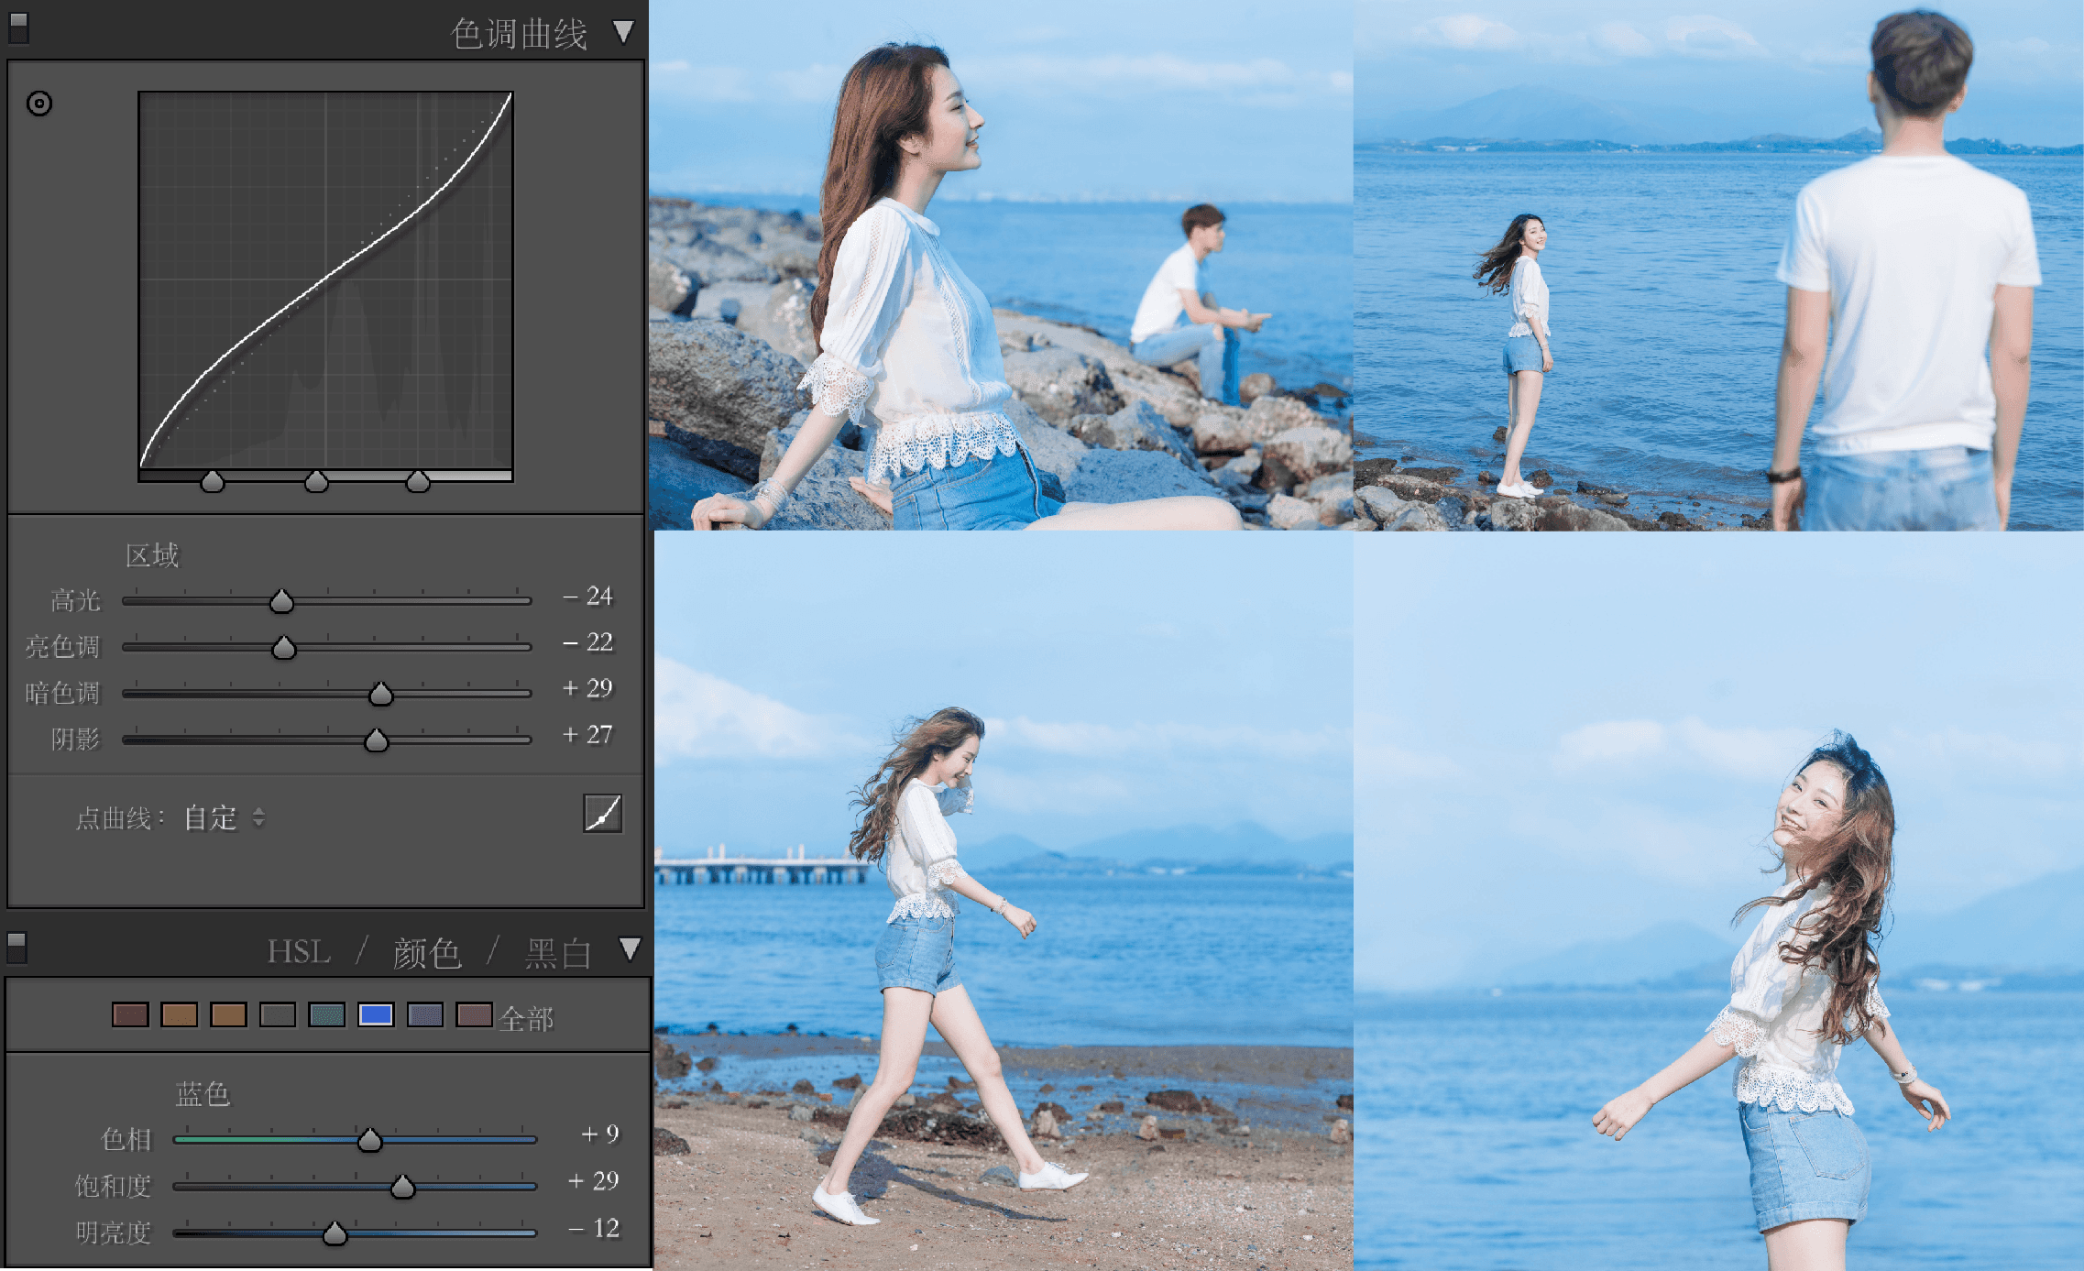This screenshot has height=1271, width=2084.
Task: Select the orange color swatch
Action: (x=180, y=1014)
